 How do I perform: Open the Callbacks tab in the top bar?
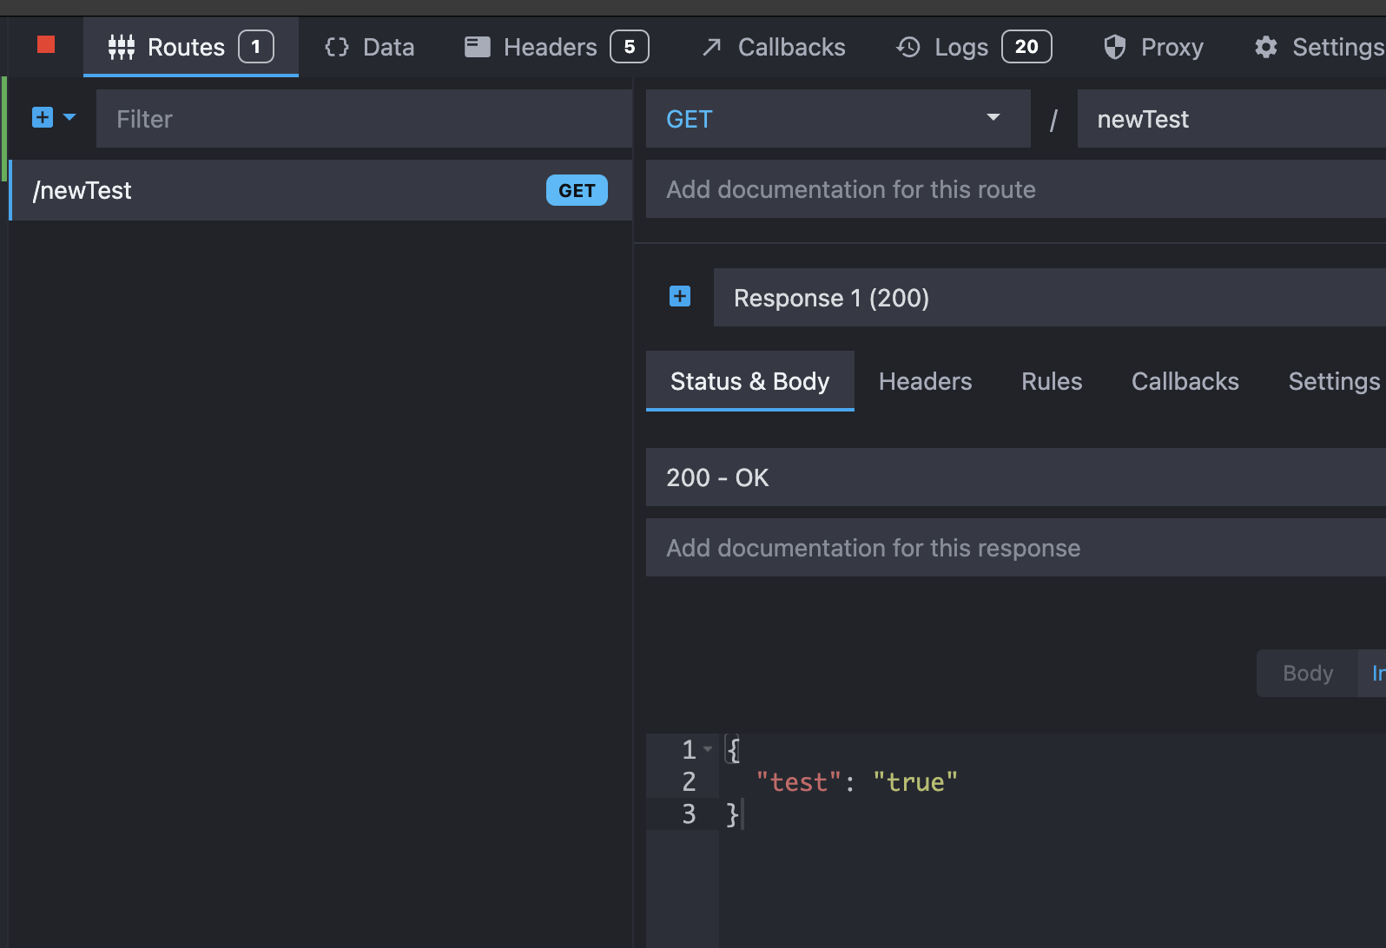(773, 47)
